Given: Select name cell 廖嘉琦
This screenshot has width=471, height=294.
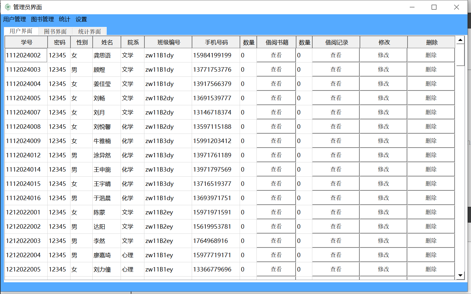Looking at the screenshot, I should point(107,255).
